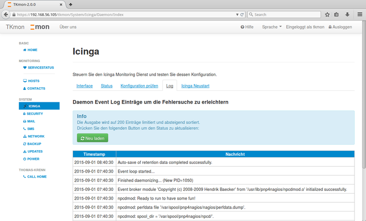Click the Neu laden button

pos(92,138)
